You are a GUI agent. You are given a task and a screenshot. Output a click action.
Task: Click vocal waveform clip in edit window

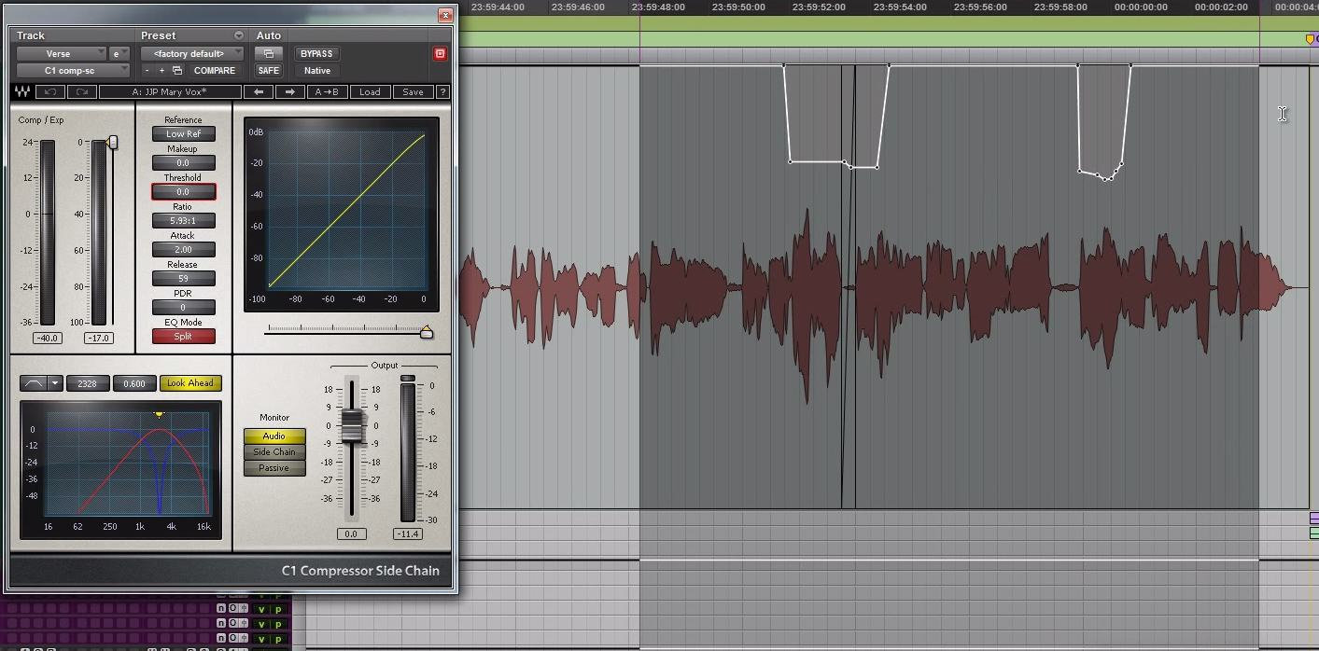pyautogui.click(x=882, y=286)
